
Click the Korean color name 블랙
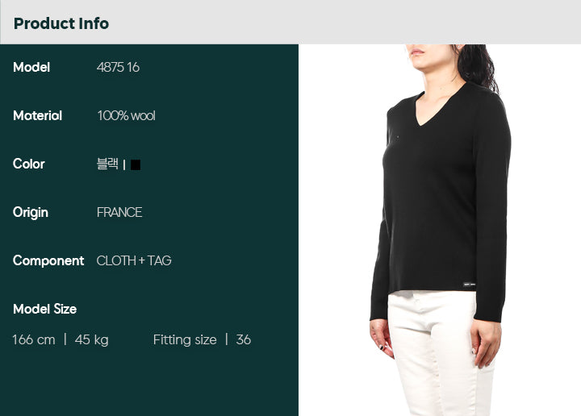107,164
